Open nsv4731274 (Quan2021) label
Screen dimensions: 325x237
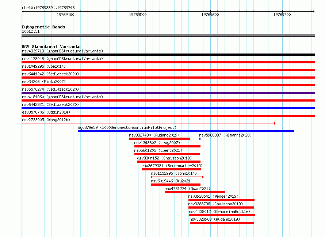click(187, 189)
